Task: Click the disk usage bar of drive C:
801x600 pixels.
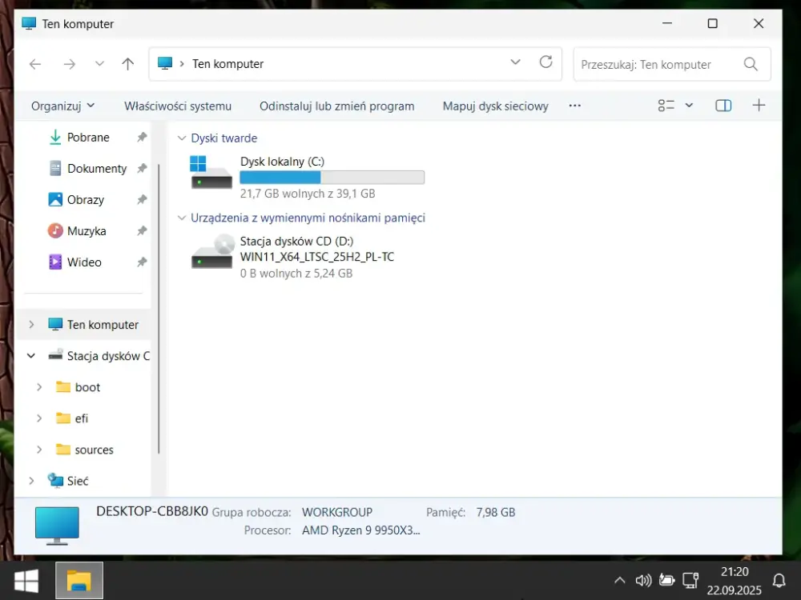Action: click(332, 177)
